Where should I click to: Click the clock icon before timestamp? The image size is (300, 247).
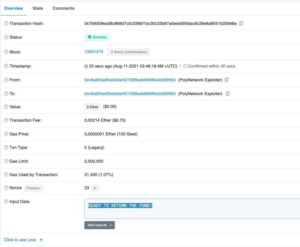[86, 66]
